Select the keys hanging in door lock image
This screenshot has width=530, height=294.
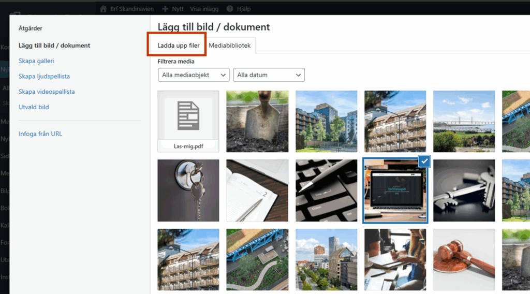tap(188, 190)
